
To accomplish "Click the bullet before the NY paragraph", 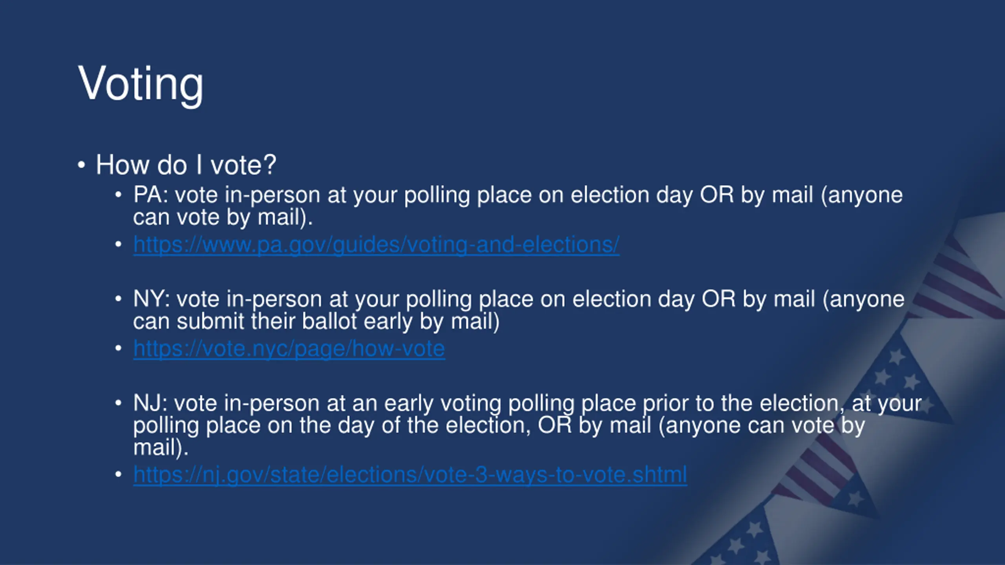I will 119,299.
